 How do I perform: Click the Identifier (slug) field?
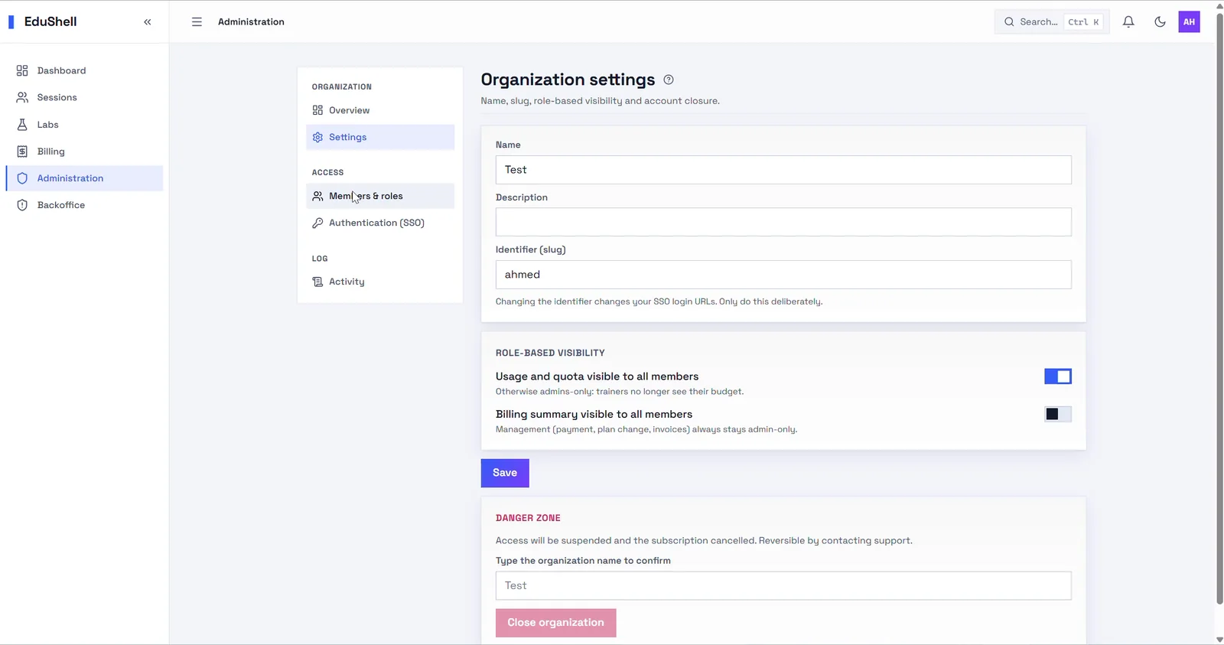click(x=783, y=275)
